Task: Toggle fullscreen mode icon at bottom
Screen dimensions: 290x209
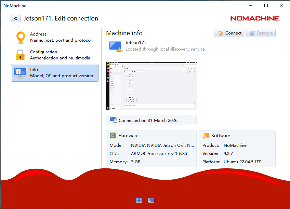Action: pyautogui.click(x=139, y=200)
